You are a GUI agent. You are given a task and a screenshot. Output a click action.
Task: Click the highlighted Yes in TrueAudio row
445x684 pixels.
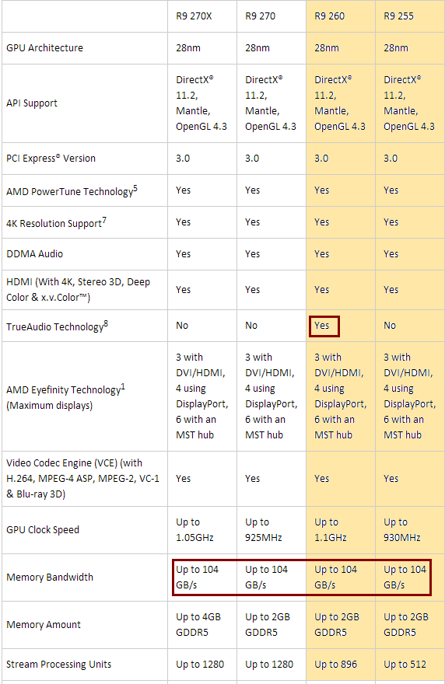click(324, 326)
